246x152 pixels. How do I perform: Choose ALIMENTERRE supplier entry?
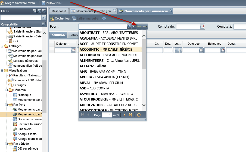[110, 60]
